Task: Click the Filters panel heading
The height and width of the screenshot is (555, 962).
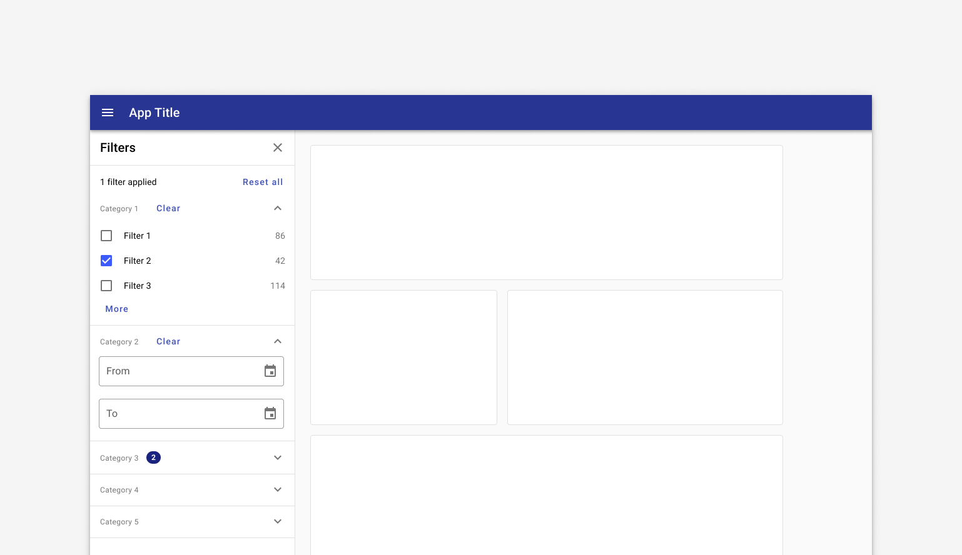Action: pyautogui.click(x=118, y=147)
